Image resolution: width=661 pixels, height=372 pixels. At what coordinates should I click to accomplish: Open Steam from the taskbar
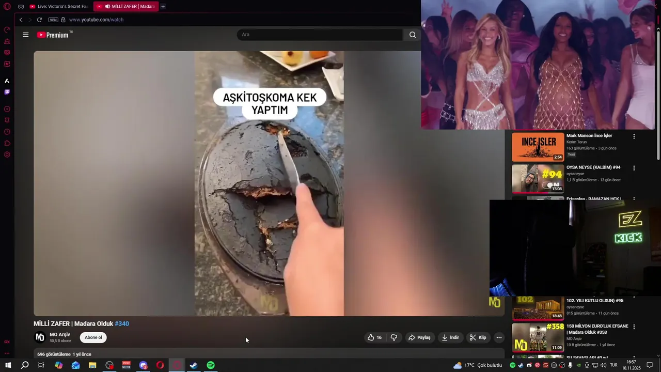click(194, 365)
